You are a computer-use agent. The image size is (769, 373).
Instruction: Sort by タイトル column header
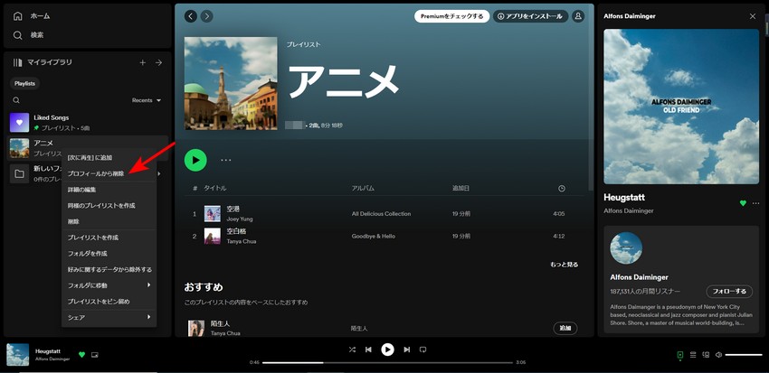(215, 189)
